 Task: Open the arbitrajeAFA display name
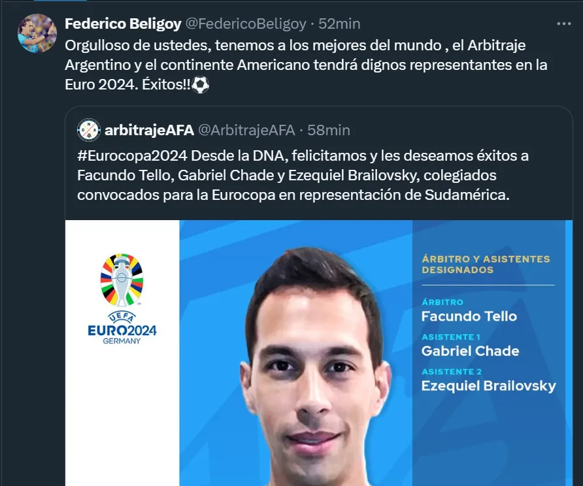coord(149,131)
